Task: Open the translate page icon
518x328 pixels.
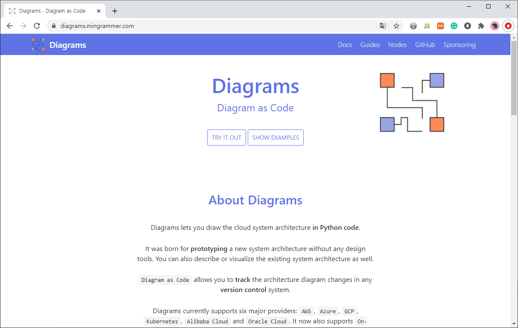Action: tap(383, 26)
